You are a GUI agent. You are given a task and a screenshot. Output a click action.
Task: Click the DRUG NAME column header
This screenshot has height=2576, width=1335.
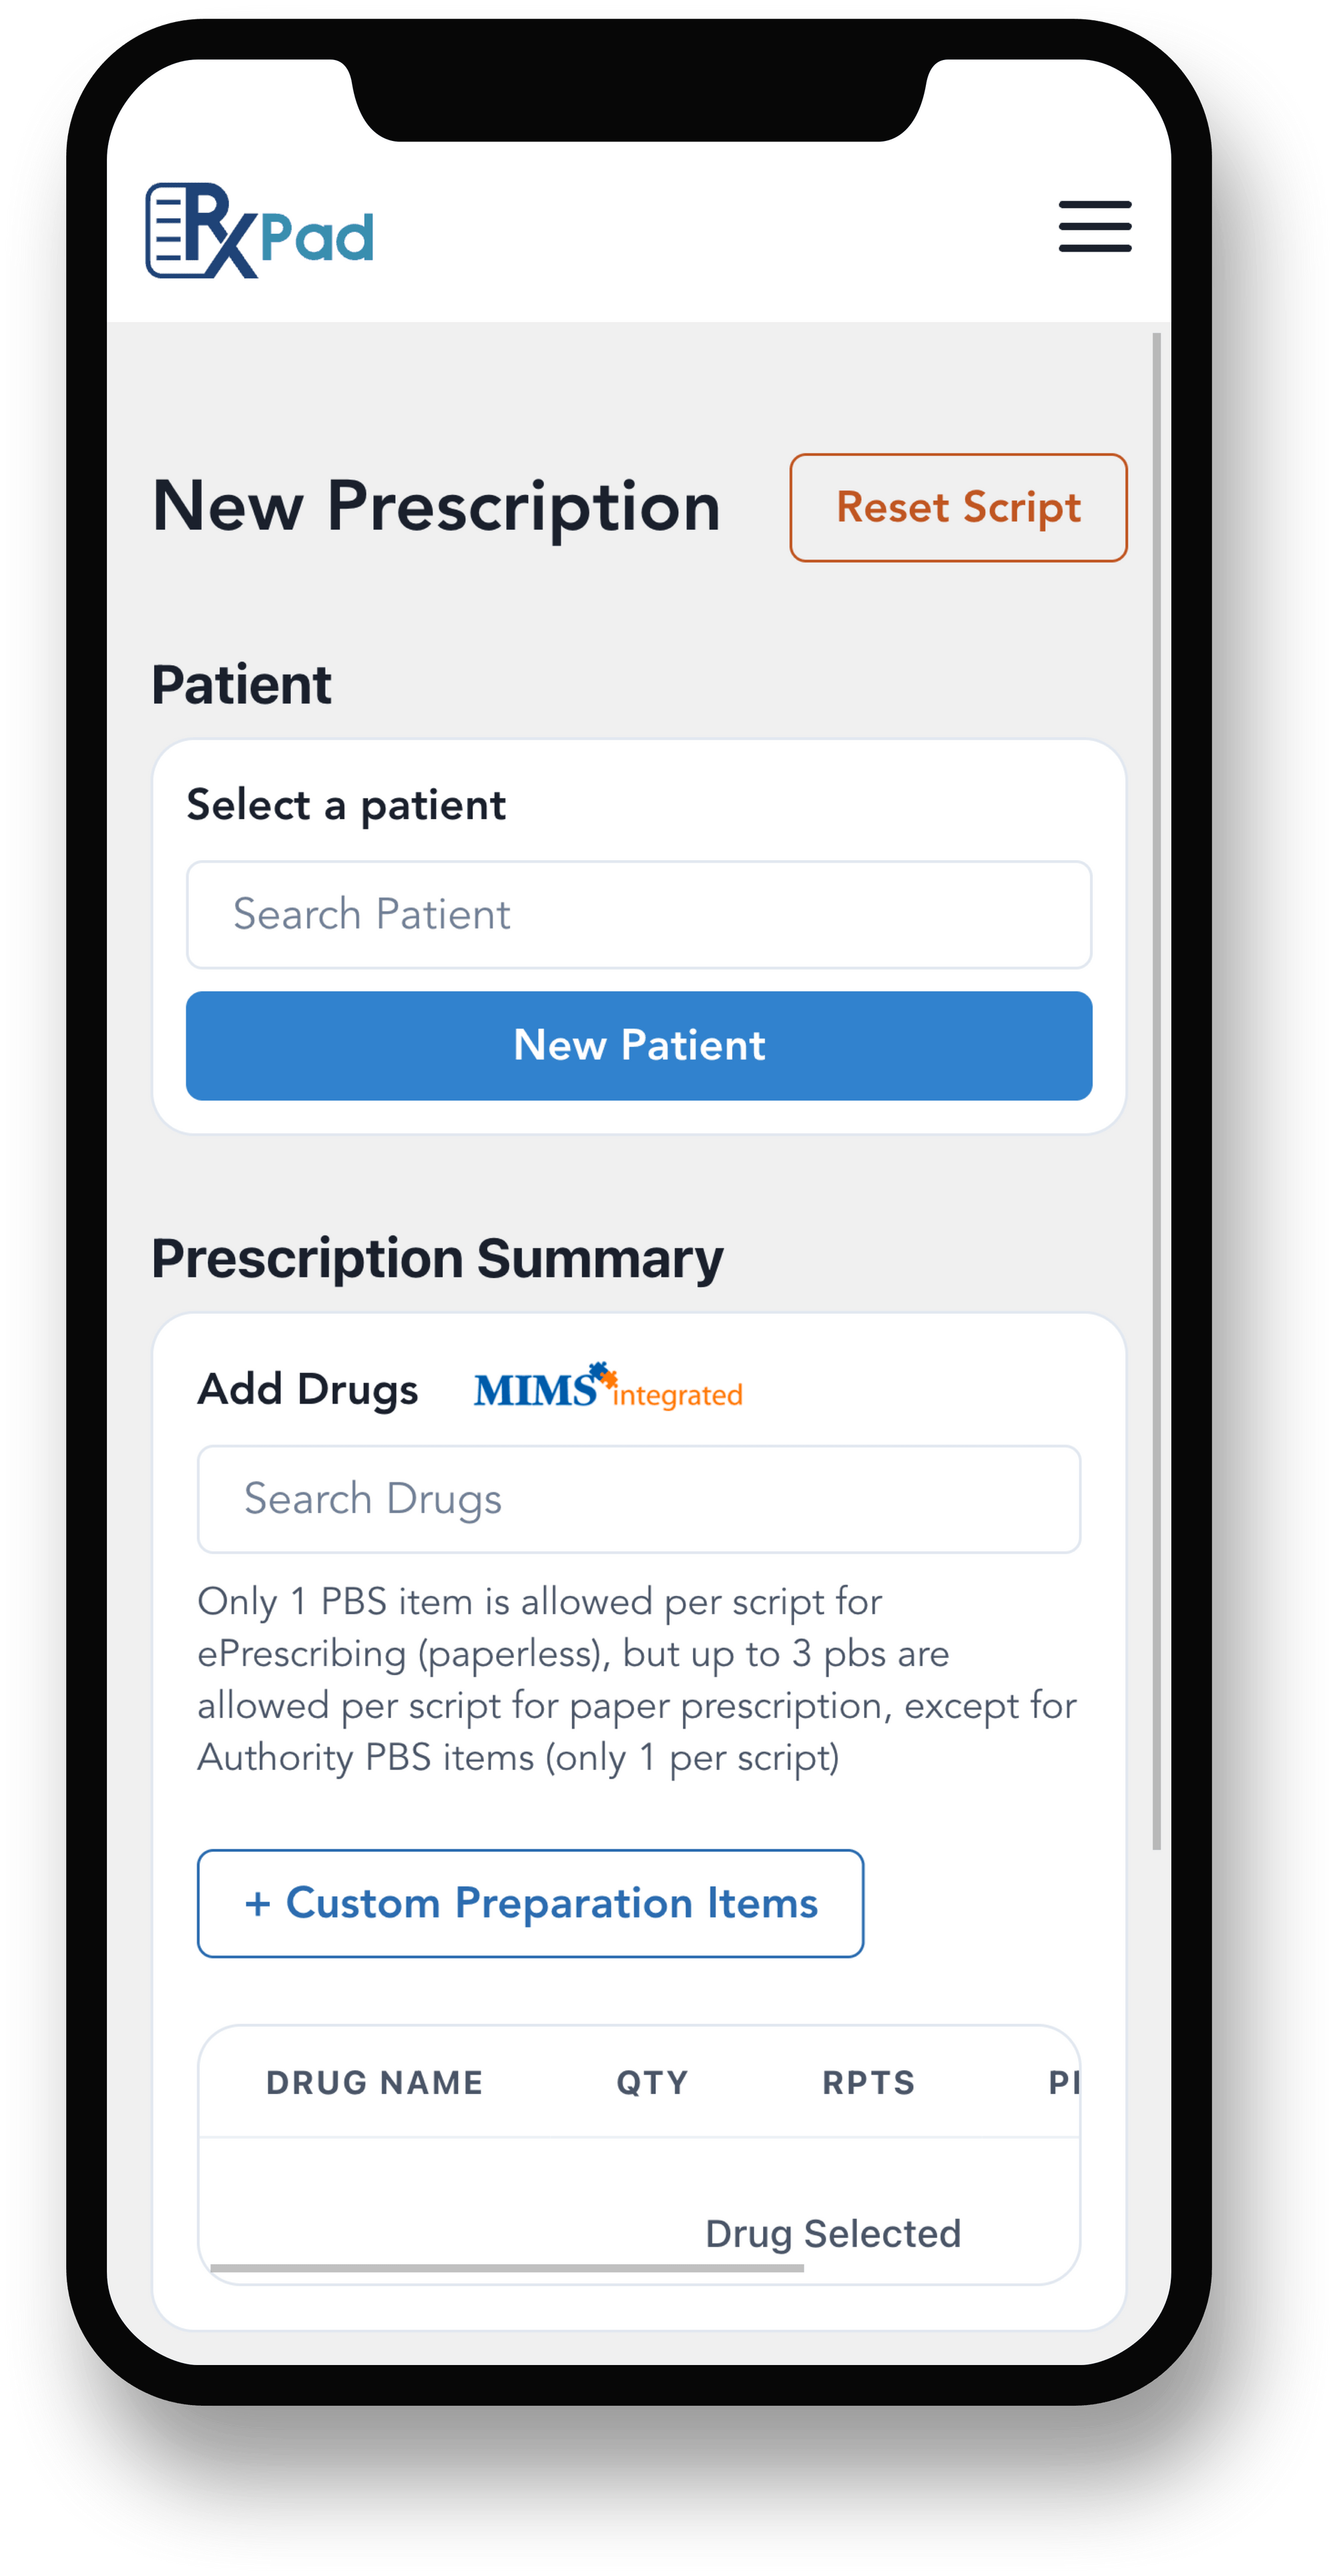(x=374, y=2082)
